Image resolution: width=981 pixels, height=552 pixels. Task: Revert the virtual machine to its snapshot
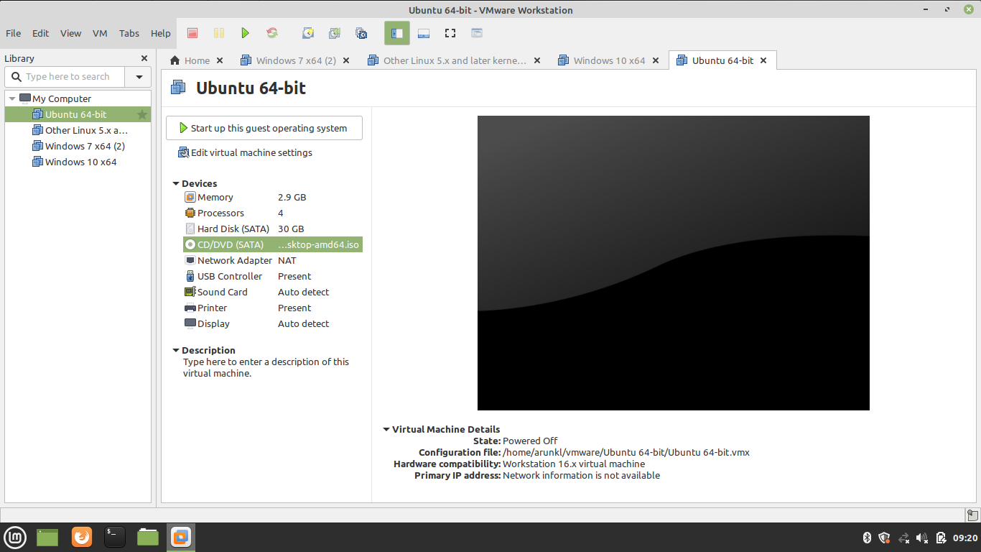pyautogui.click(x=335, y=33)
